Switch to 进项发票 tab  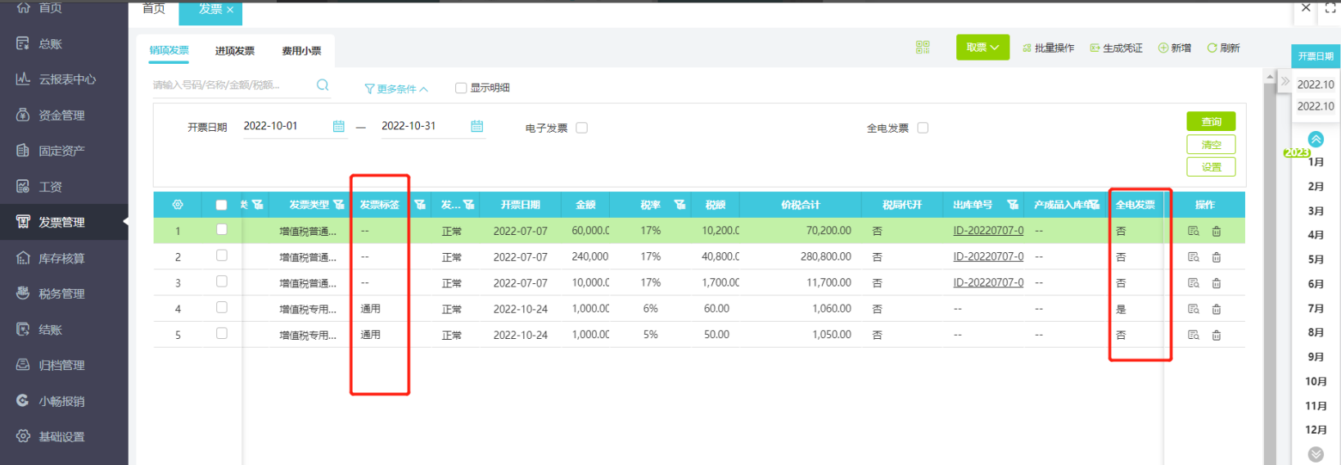pos(235,51)
